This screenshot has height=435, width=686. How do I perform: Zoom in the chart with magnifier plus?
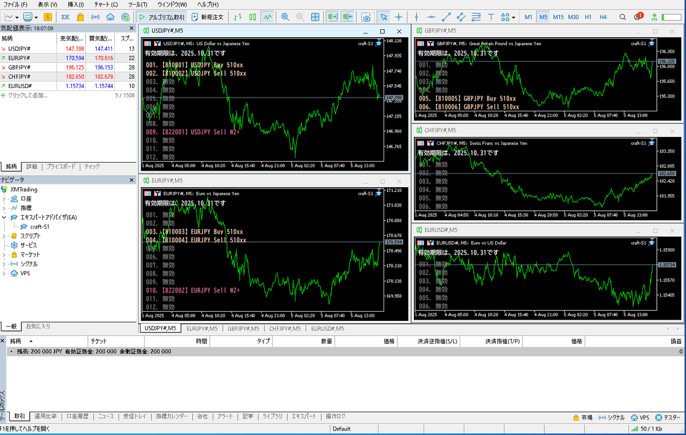(285, 17)
